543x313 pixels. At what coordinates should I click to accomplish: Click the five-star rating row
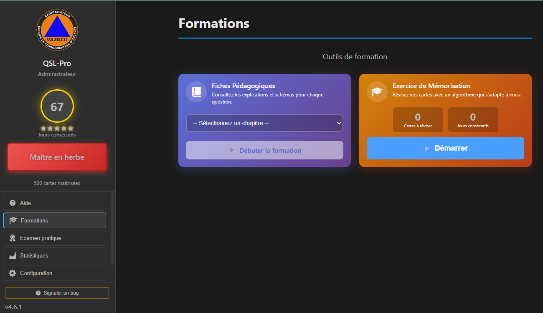[57, 128]
